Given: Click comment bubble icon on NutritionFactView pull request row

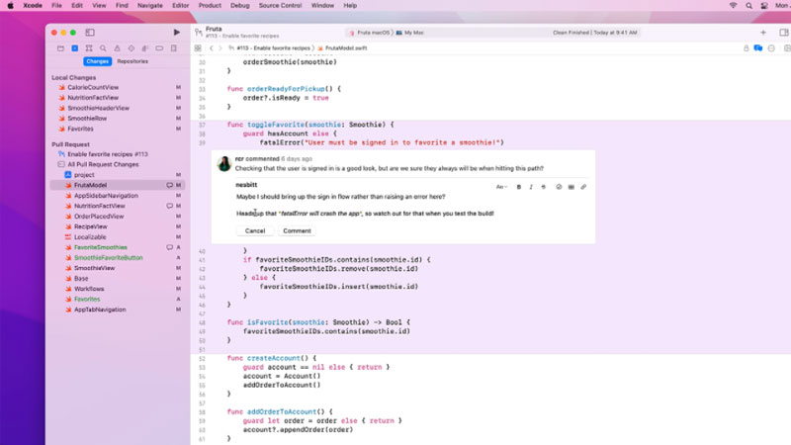Looking at the screenshot, I should click(x=169, y=206).
